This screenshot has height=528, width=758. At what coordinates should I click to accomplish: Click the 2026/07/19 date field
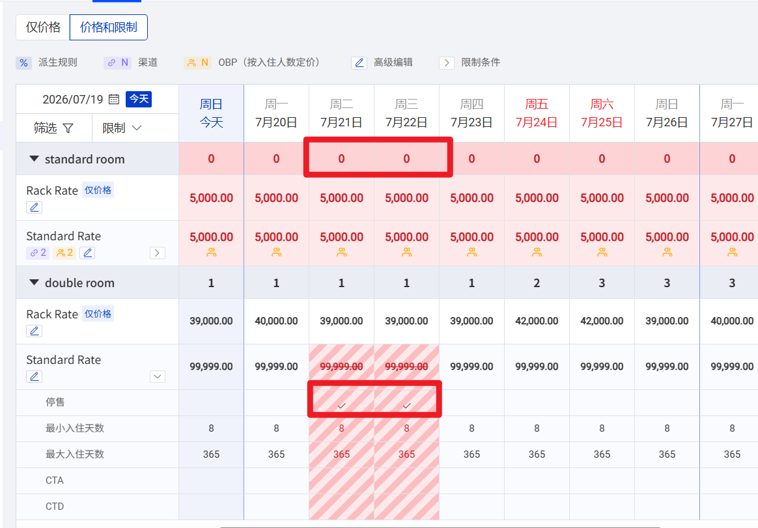pyautogui.click(x=73, y=100)
